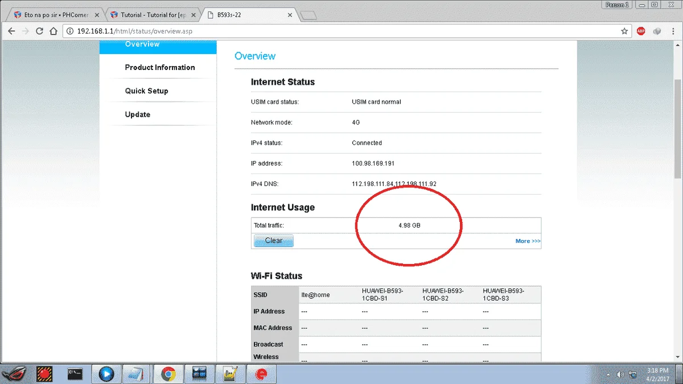Screen dimensions: 683x384
Task: Show hidden system tray icons
Action: point(608,374)
